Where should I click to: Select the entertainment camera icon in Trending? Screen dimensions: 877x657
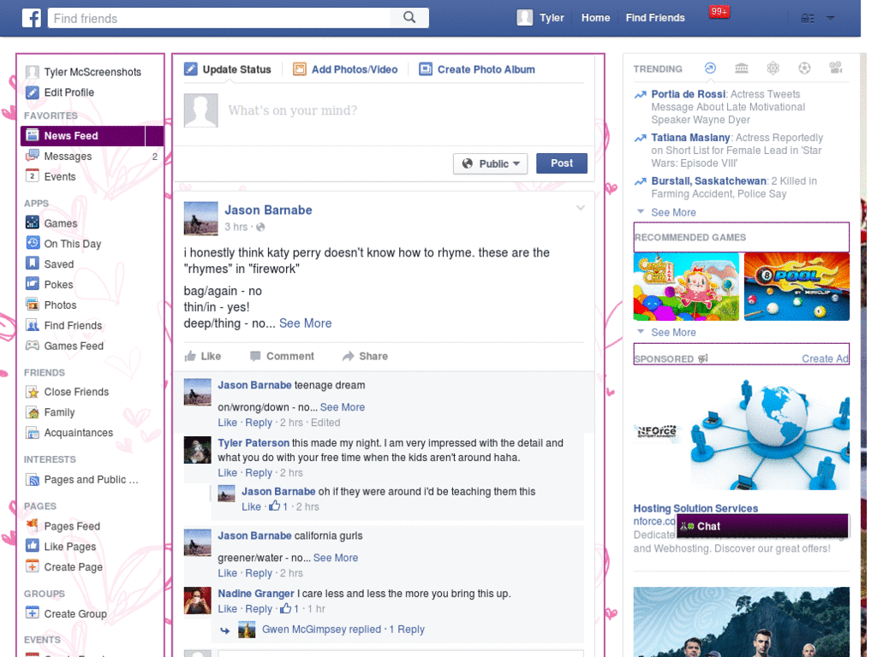836,68
